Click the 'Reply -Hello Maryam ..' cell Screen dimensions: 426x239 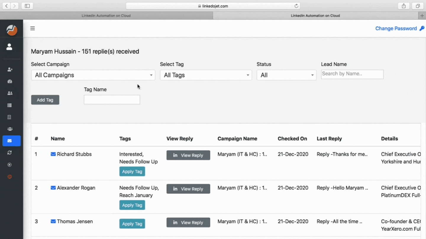pyautogui.click(x=342, y=188)
